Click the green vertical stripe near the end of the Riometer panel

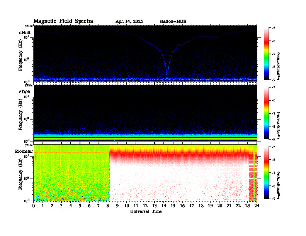[x=254, y=173]
